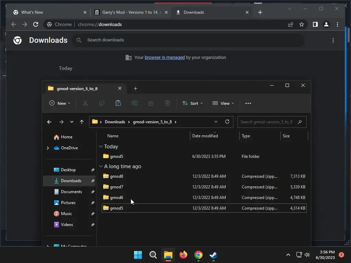Open the View dropdown menu

tap(223, 103)
